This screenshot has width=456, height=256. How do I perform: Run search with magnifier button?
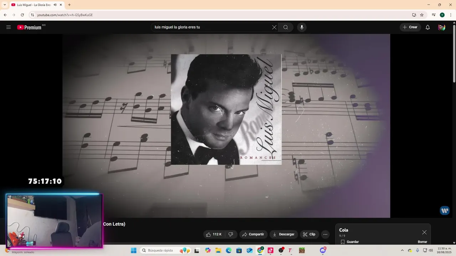pyautogui.click(x=286, y=27)
